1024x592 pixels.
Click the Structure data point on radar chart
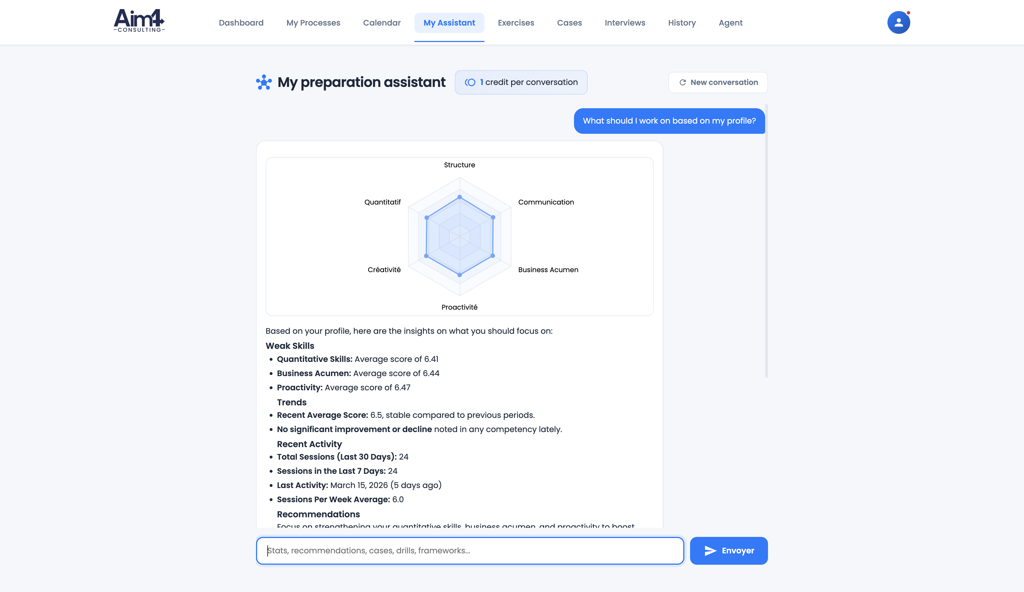pyautogui.click(x=460, y=197)
